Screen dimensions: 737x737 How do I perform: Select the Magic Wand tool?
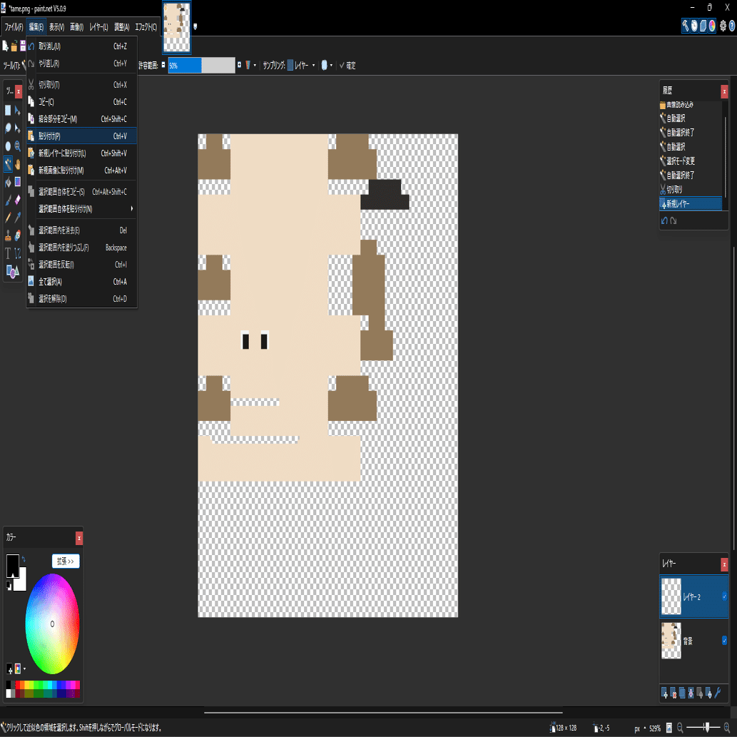(8, 164)
